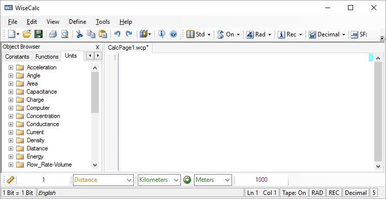Viewport: 386px width, 199px height.
Task: Click the tab scroll right arrow
Action: [x=98, y=56]
